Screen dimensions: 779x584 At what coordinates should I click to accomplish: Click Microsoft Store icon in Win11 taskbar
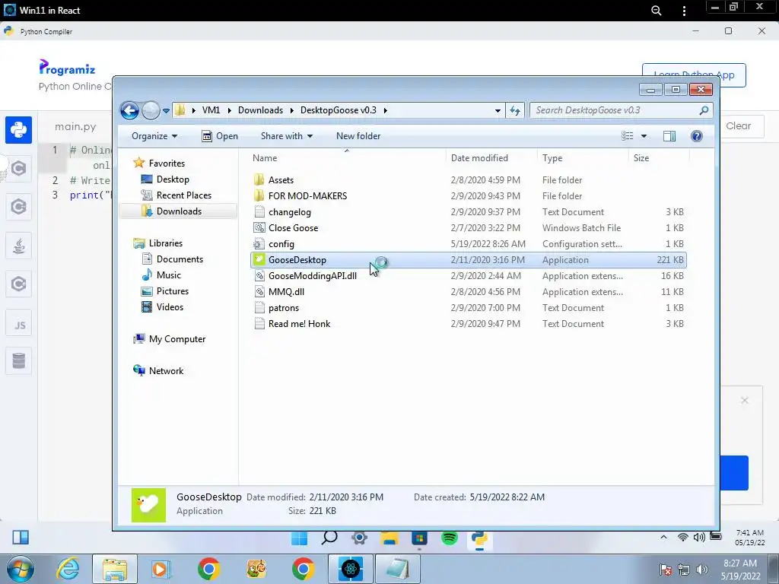[419, 538]
